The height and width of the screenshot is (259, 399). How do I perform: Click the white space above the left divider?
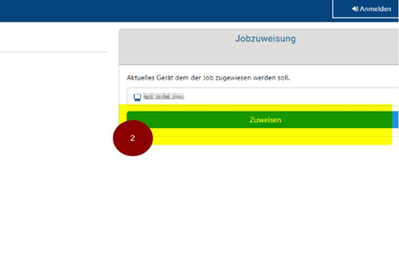click(x=52, y=37)
